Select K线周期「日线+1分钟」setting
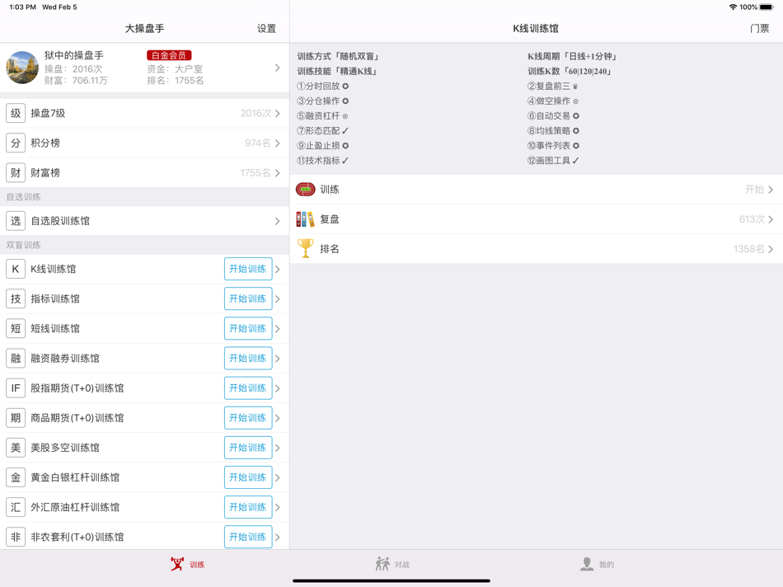 point(574,56)
